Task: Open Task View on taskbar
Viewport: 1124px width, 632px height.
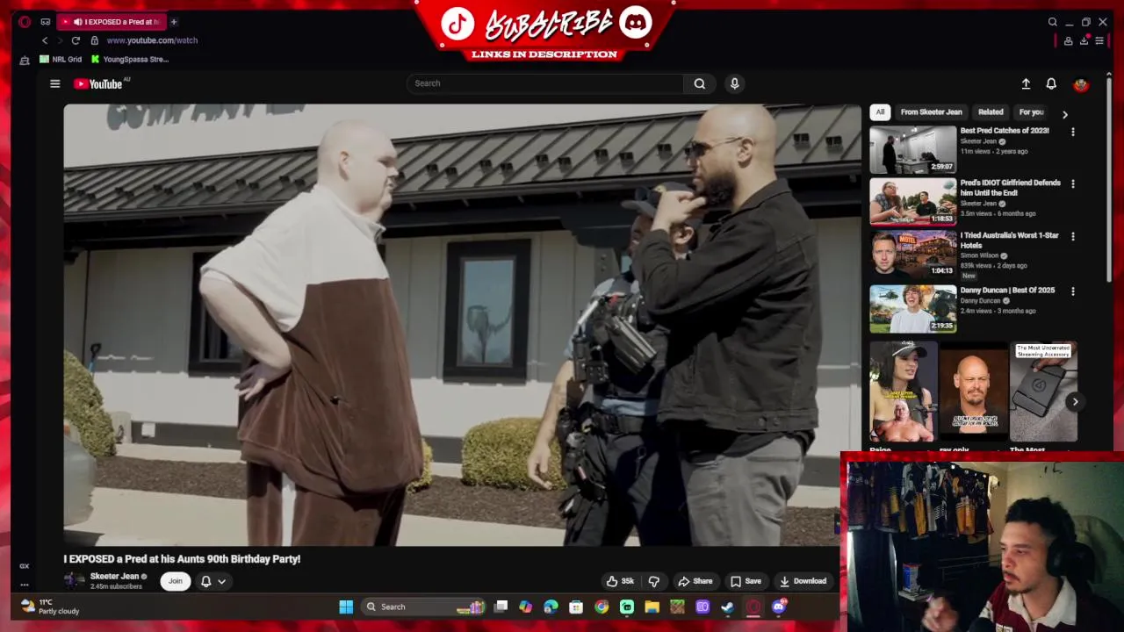Action: (501, 607)
